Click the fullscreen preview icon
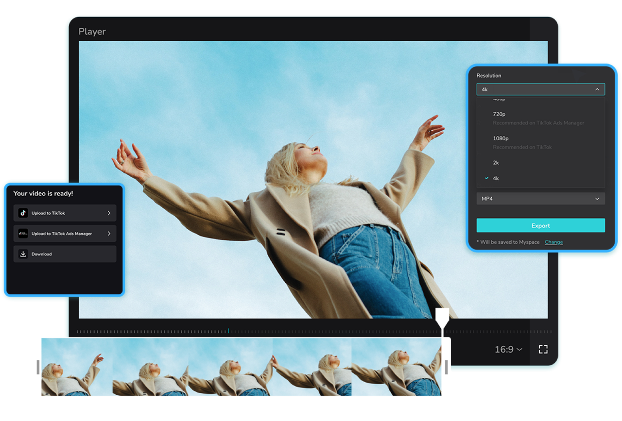622x421 pixels. (543, 349)
